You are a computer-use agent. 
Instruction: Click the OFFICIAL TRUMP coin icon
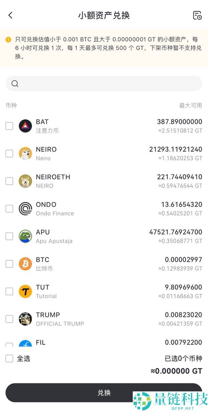(25, 319)
